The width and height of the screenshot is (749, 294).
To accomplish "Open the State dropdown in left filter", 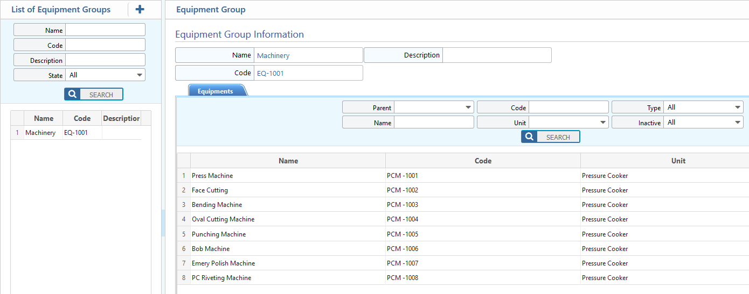I will pyautogui.click(x=105, y=75).
